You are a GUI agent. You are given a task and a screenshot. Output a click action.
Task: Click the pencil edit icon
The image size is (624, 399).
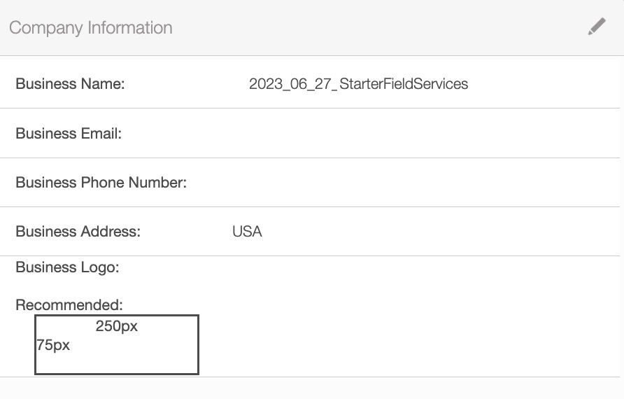point(597,27)
